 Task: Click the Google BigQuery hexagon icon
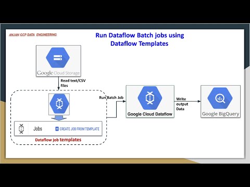click(x=220, y=98)
